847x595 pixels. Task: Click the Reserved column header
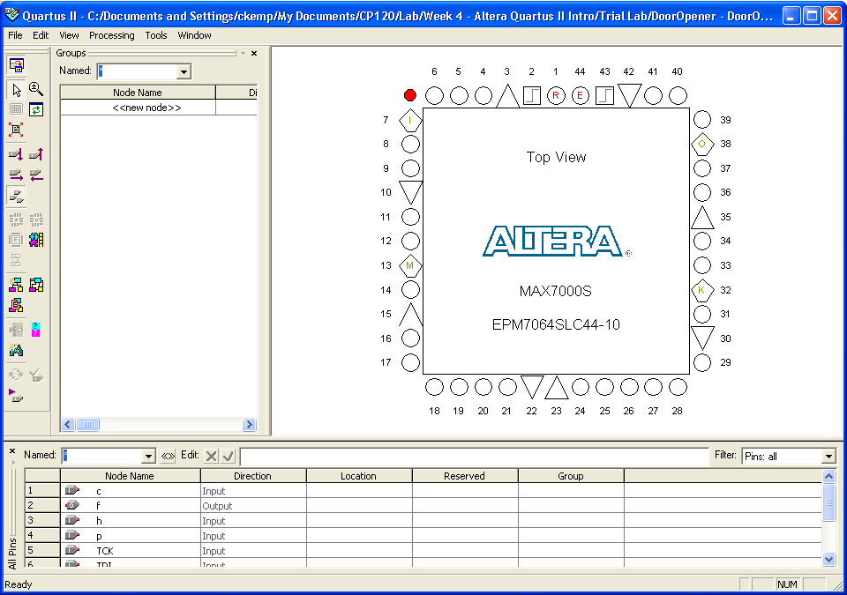(465, 476)
